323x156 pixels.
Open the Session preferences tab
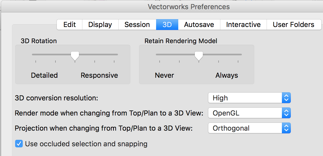pyautogui.click(x=137, y=25)
